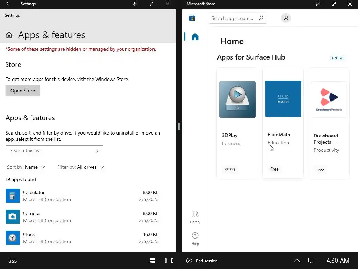Image resolution: width=358 pixels, height=269 pixels.
Task: Focus the Search this list field
Action: (x=54, y=151)
